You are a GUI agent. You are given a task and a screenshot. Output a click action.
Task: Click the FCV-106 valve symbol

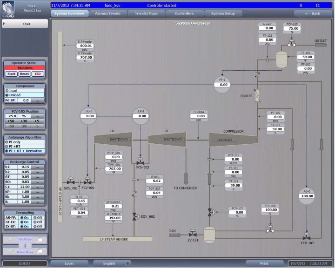tap(270, 229)
